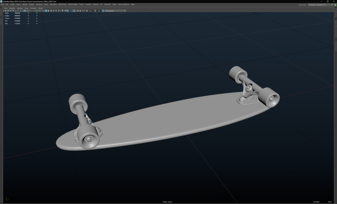Open the Mesh Display menu
The height and width of the screenshot is (204, 337).
(73, 4)
